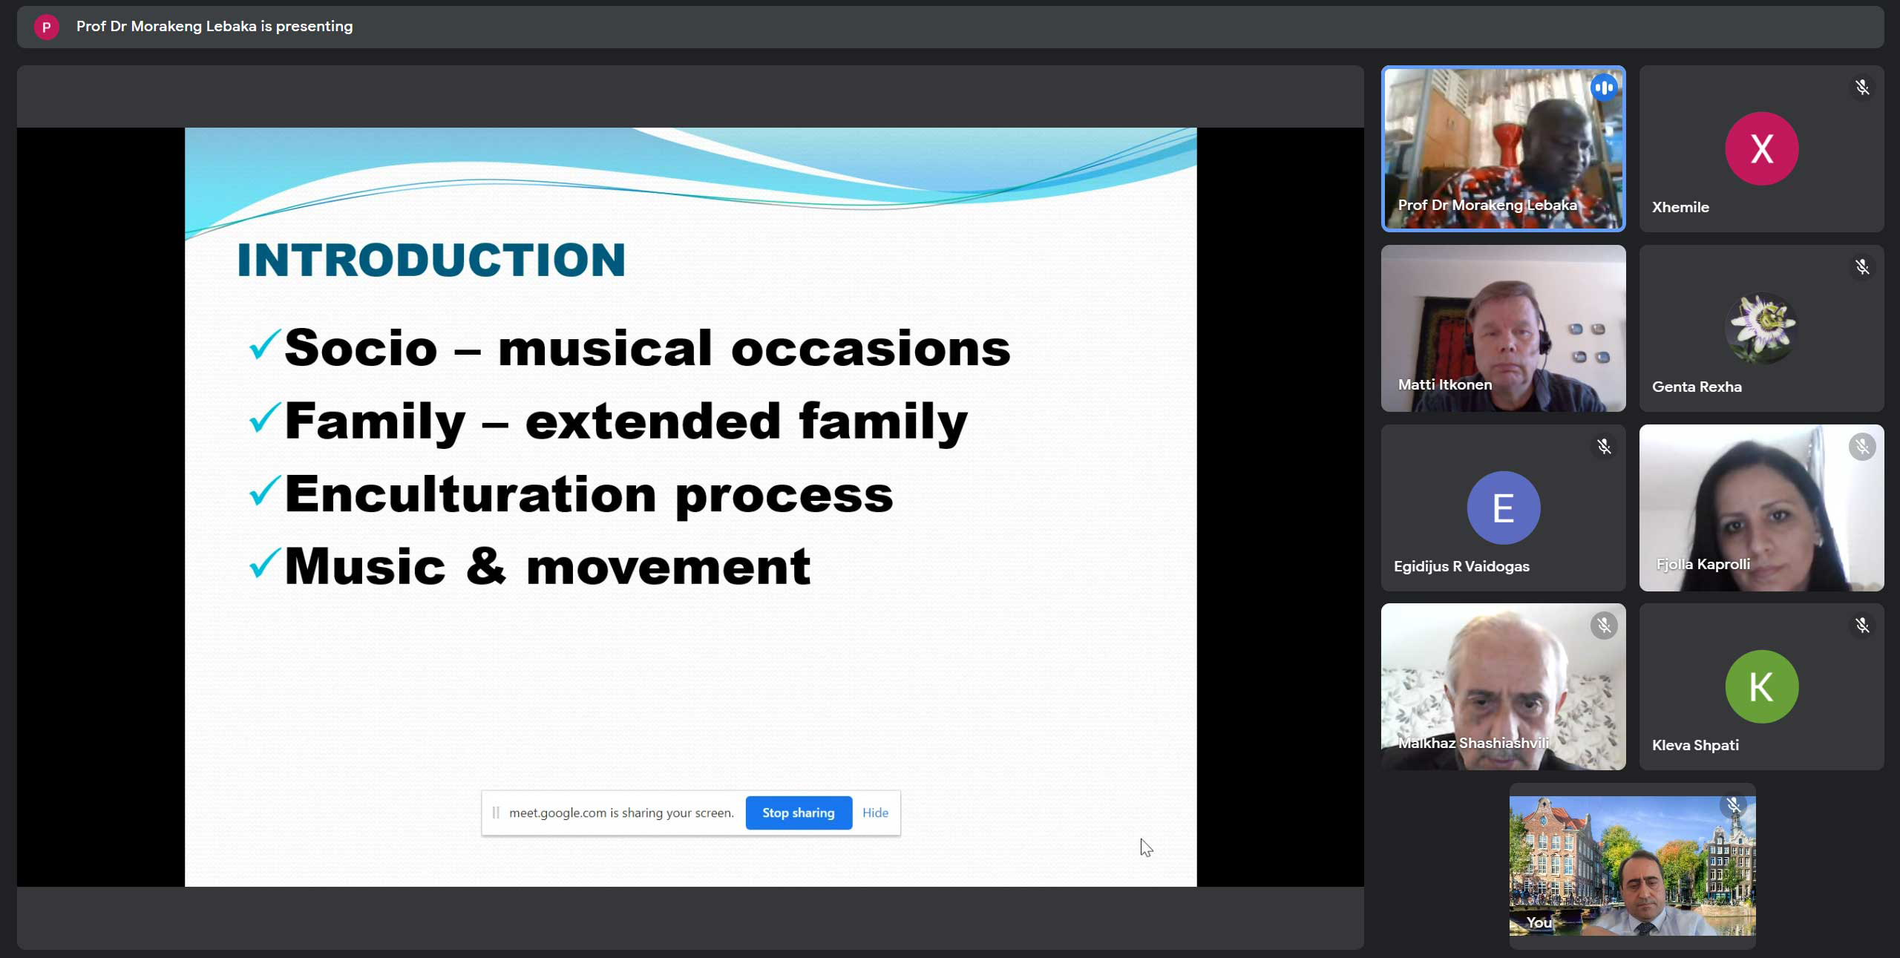Click the Stop sharing button

pyautogui.click(x=798, y=813)
